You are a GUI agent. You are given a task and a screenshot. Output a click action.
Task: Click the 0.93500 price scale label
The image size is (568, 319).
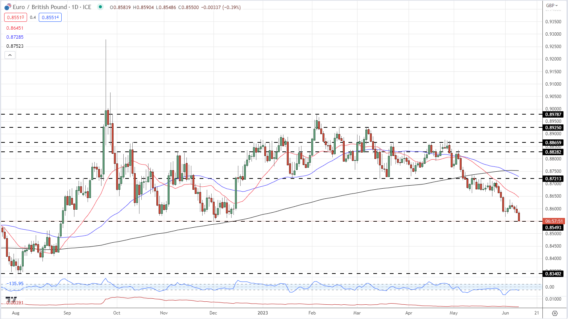pyautogui.click(x=553, y=22)
